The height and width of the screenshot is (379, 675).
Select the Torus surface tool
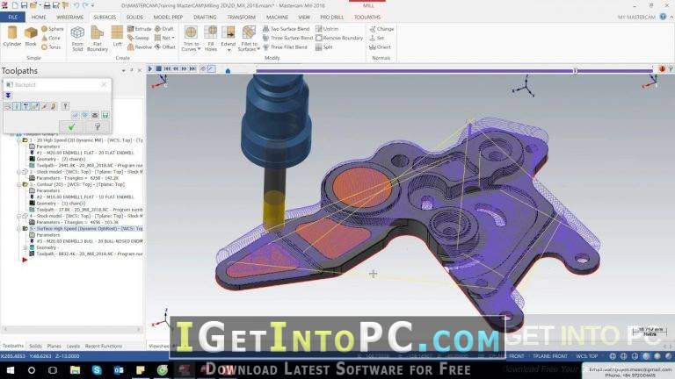51,46
